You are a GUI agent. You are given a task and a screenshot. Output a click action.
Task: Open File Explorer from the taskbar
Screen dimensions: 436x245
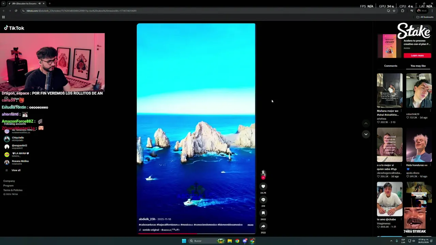(x=230, y=241)
